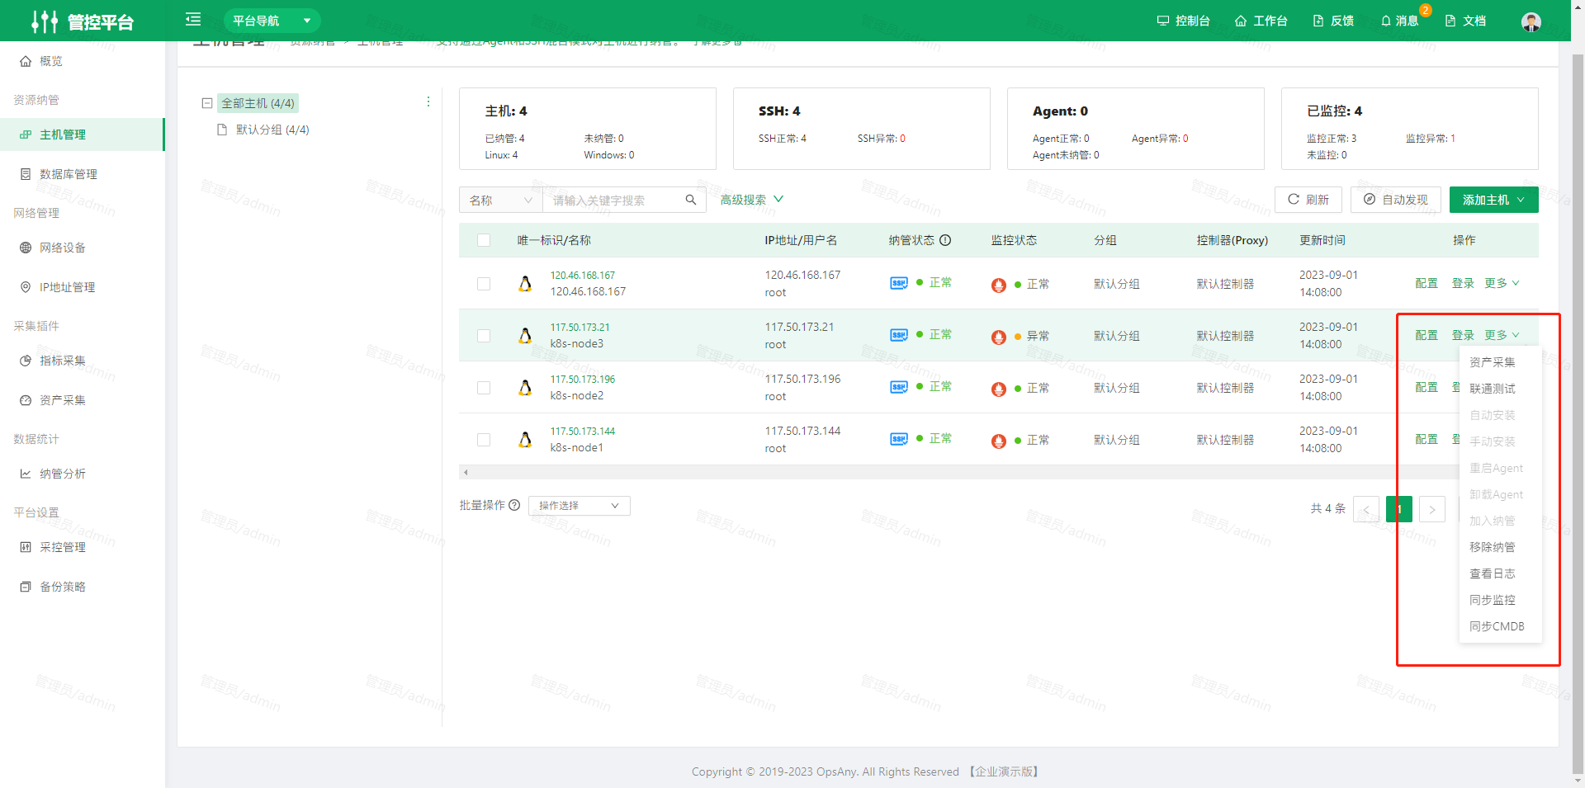Toggle 更多 menu for k8s-node3 row
The width and height of the screenshot is (1585, 788).
pyautogui.click(x=1502, y=335)
